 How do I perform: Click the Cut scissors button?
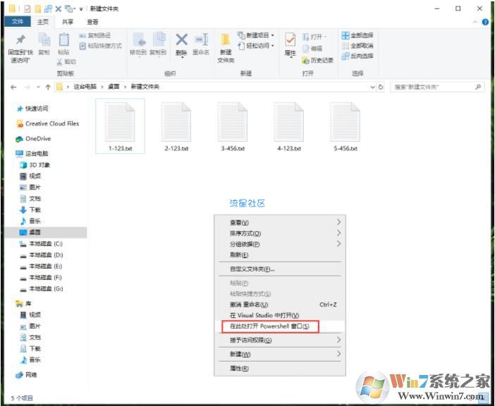click(66, 61)
